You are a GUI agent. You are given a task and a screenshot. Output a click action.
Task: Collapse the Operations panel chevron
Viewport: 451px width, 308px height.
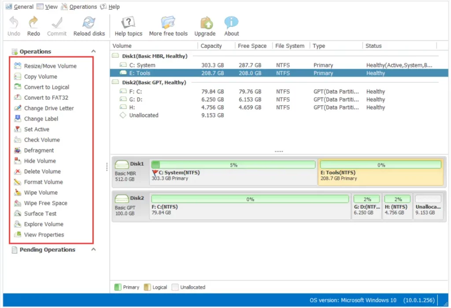click(93, 51)
